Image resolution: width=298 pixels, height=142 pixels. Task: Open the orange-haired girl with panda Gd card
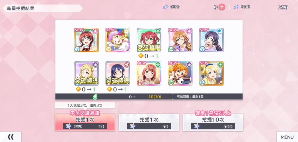coord(180,73)
